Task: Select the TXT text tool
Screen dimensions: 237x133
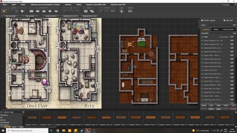Action: pos(113,11)
